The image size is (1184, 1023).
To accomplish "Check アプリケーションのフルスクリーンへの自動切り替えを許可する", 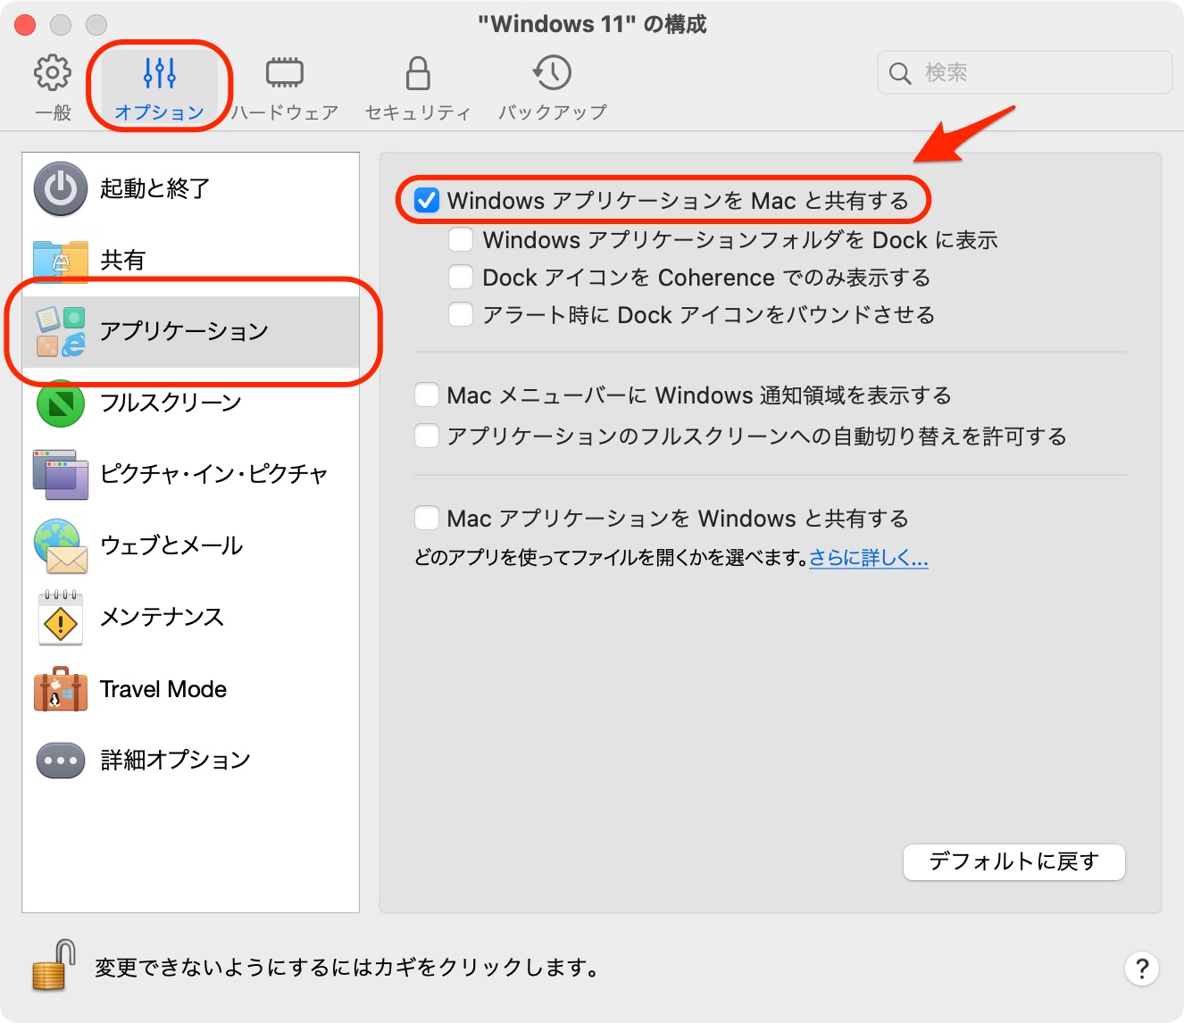I will click(427, 436).
